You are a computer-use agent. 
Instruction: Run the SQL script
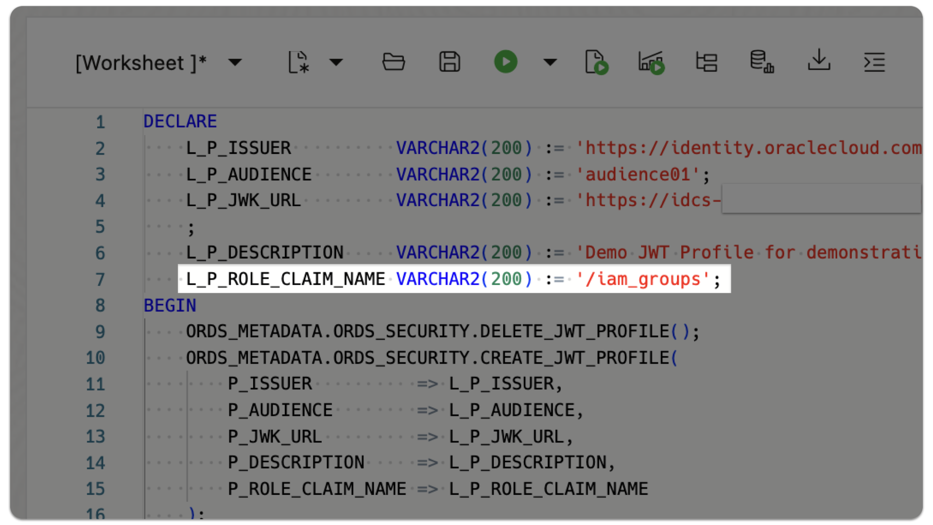coord(598,62)
